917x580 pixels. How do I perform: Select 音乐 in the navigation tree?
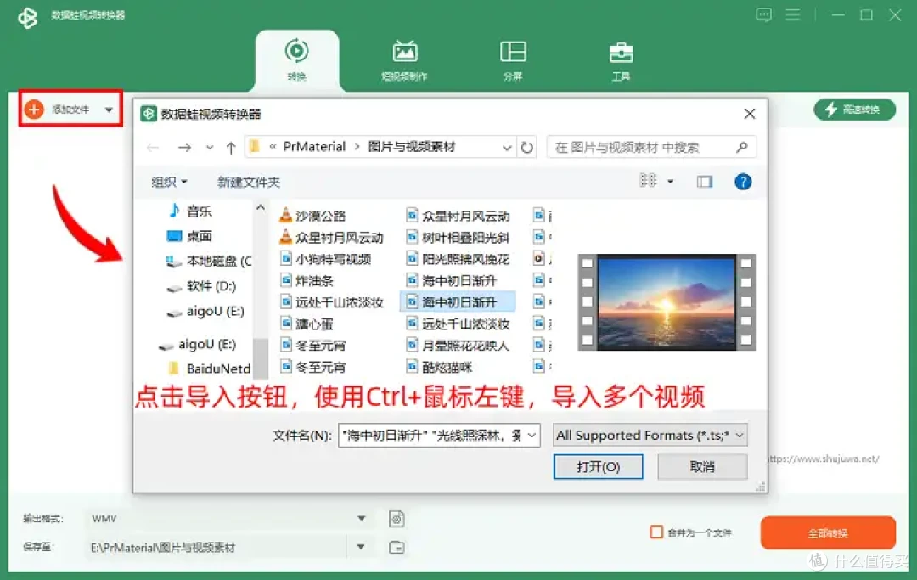pyautogui.click(x=191, y=211)
